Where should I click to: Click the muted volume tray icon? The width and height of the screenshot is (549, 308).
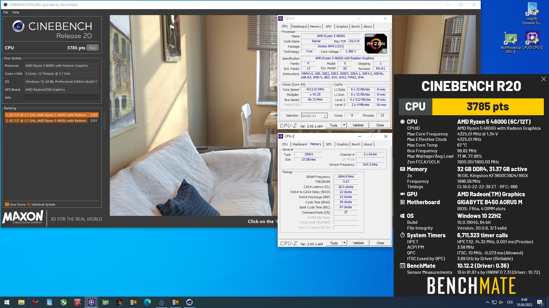coord(501,302)
